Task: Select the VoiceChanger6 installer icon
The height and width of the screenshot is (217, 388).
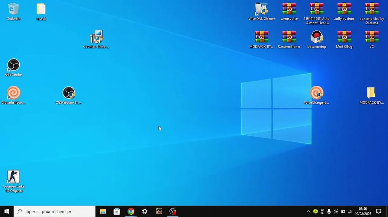Action: 316,95
